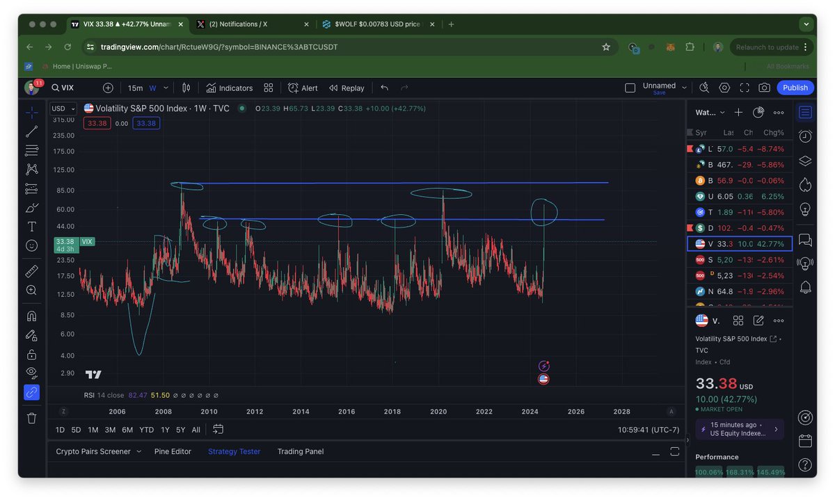This screenshot has width=835, height=500.
Task: Open the chart interval dropdown next to W
Action: click(165, 88)
